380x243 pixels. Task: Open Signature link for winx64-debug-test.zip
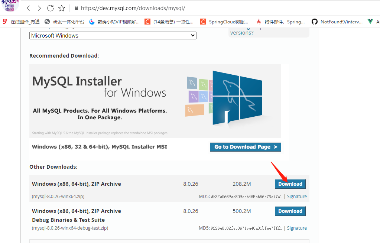pyautogui.click(x=297, y=228)
